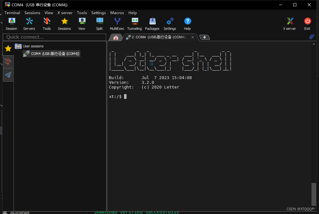This screenshot has width=319, height=214.
Task: Open a new tab with the plus button
Action: click(204, 37)
